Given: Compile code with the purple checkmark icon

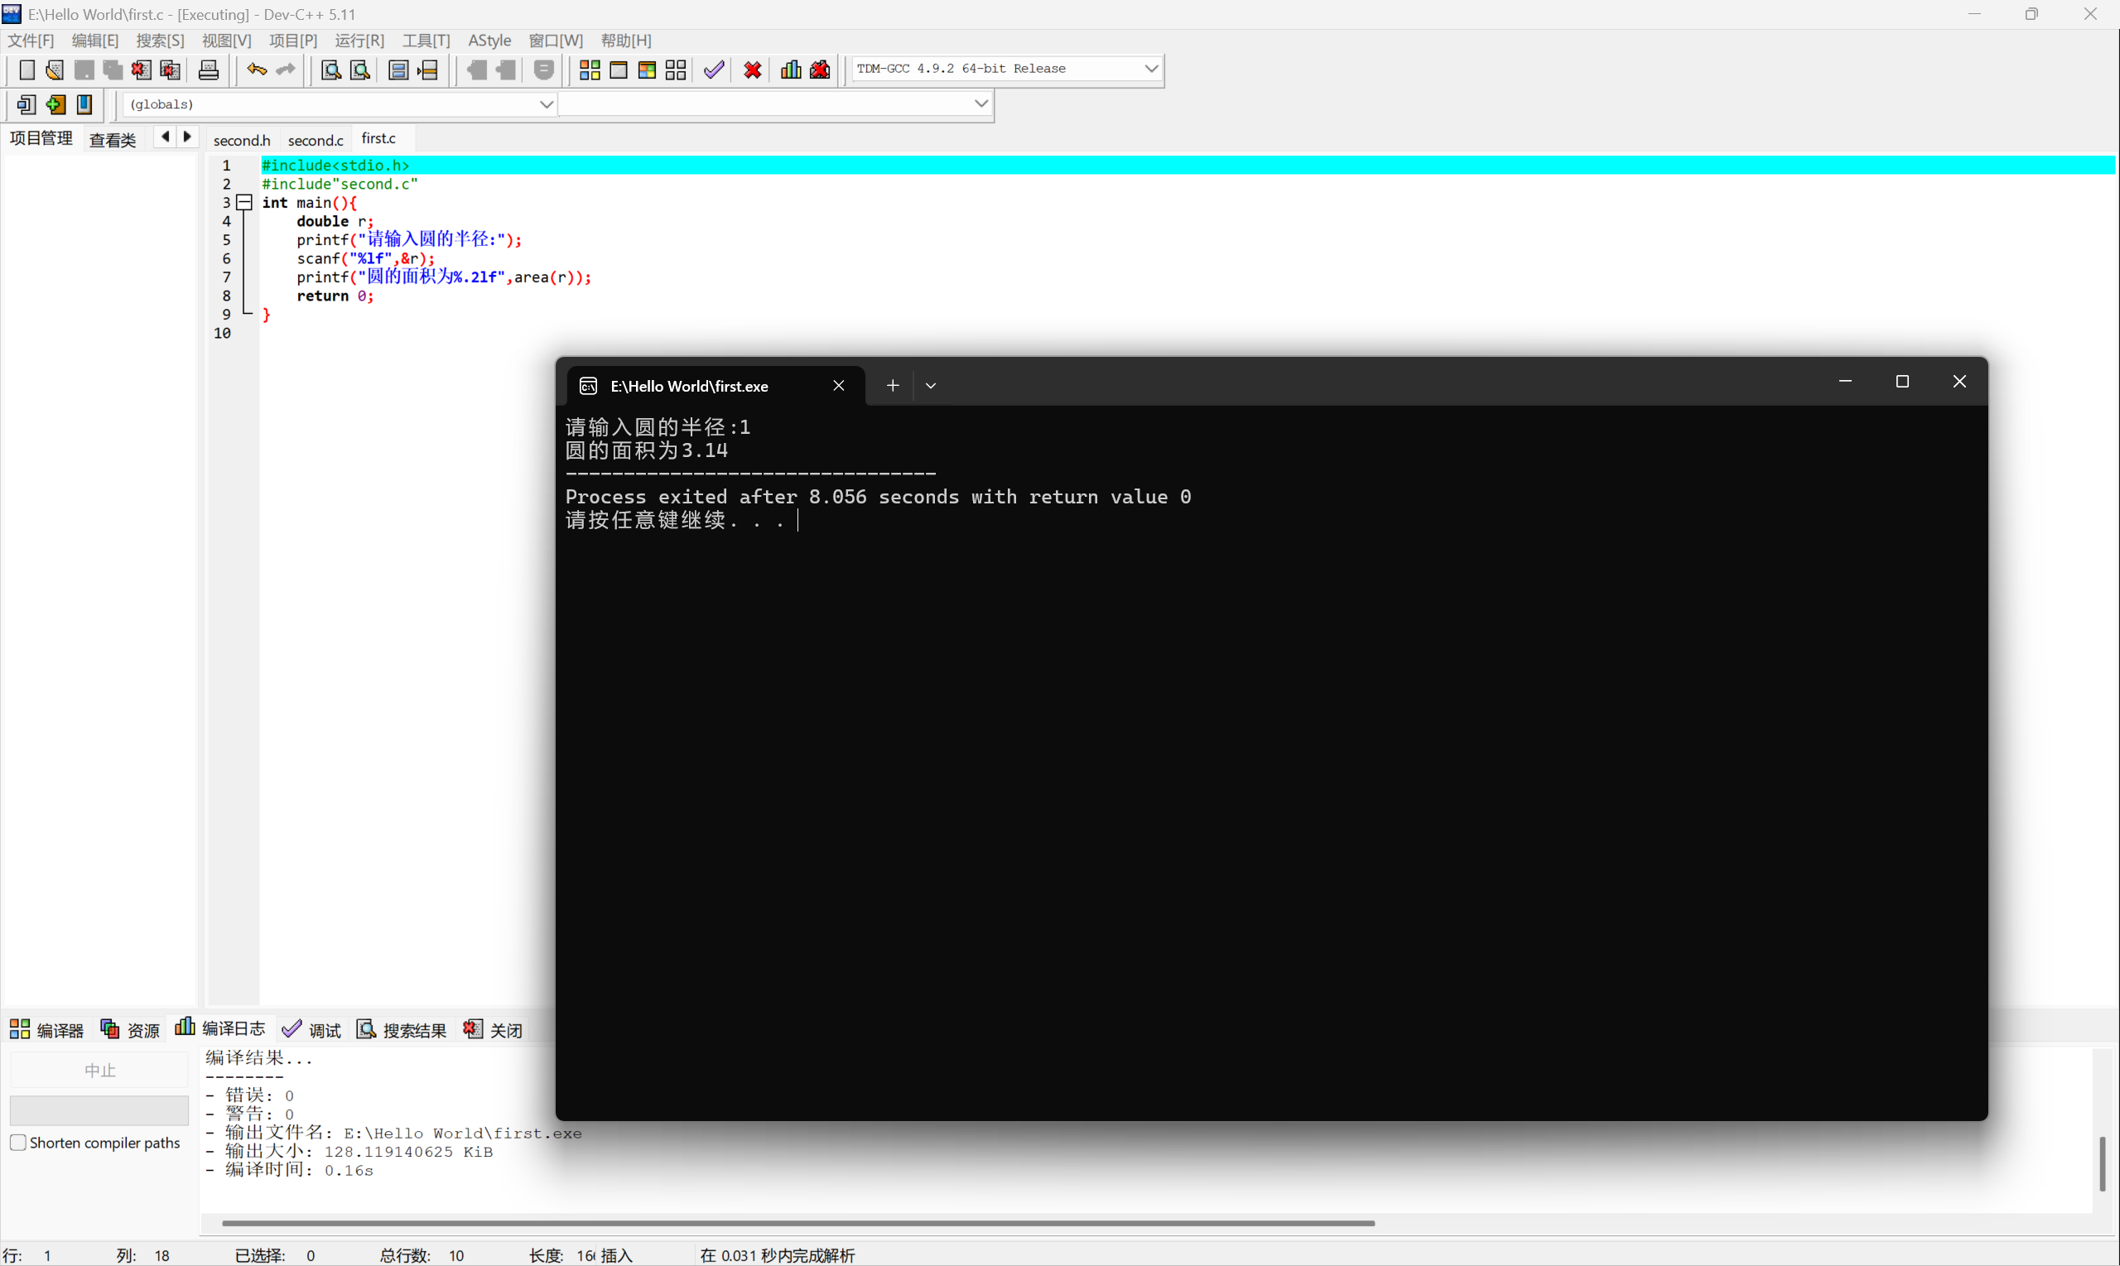Looking at the screenshot, I should point(713,70).
